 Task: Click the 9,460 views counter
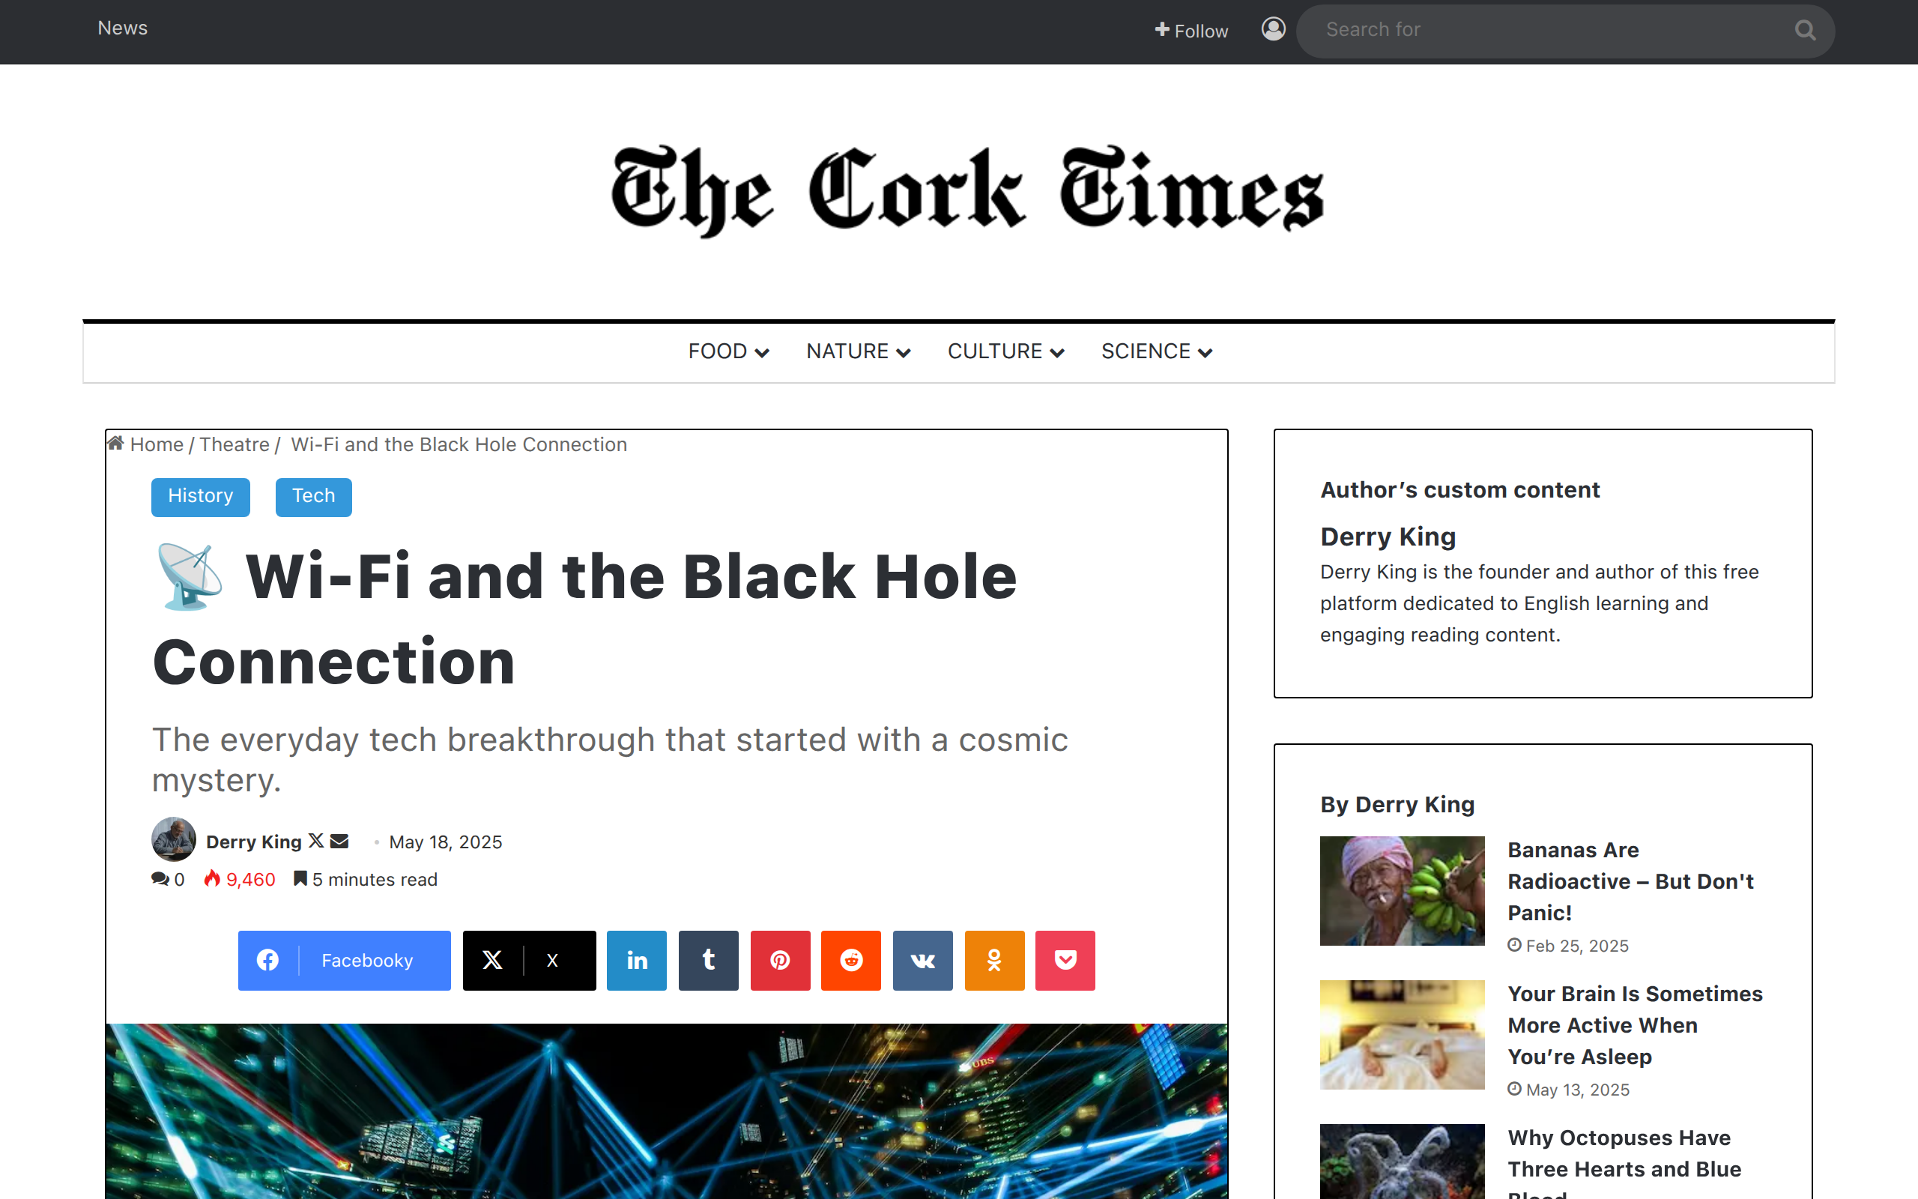(x=240, y=878)
